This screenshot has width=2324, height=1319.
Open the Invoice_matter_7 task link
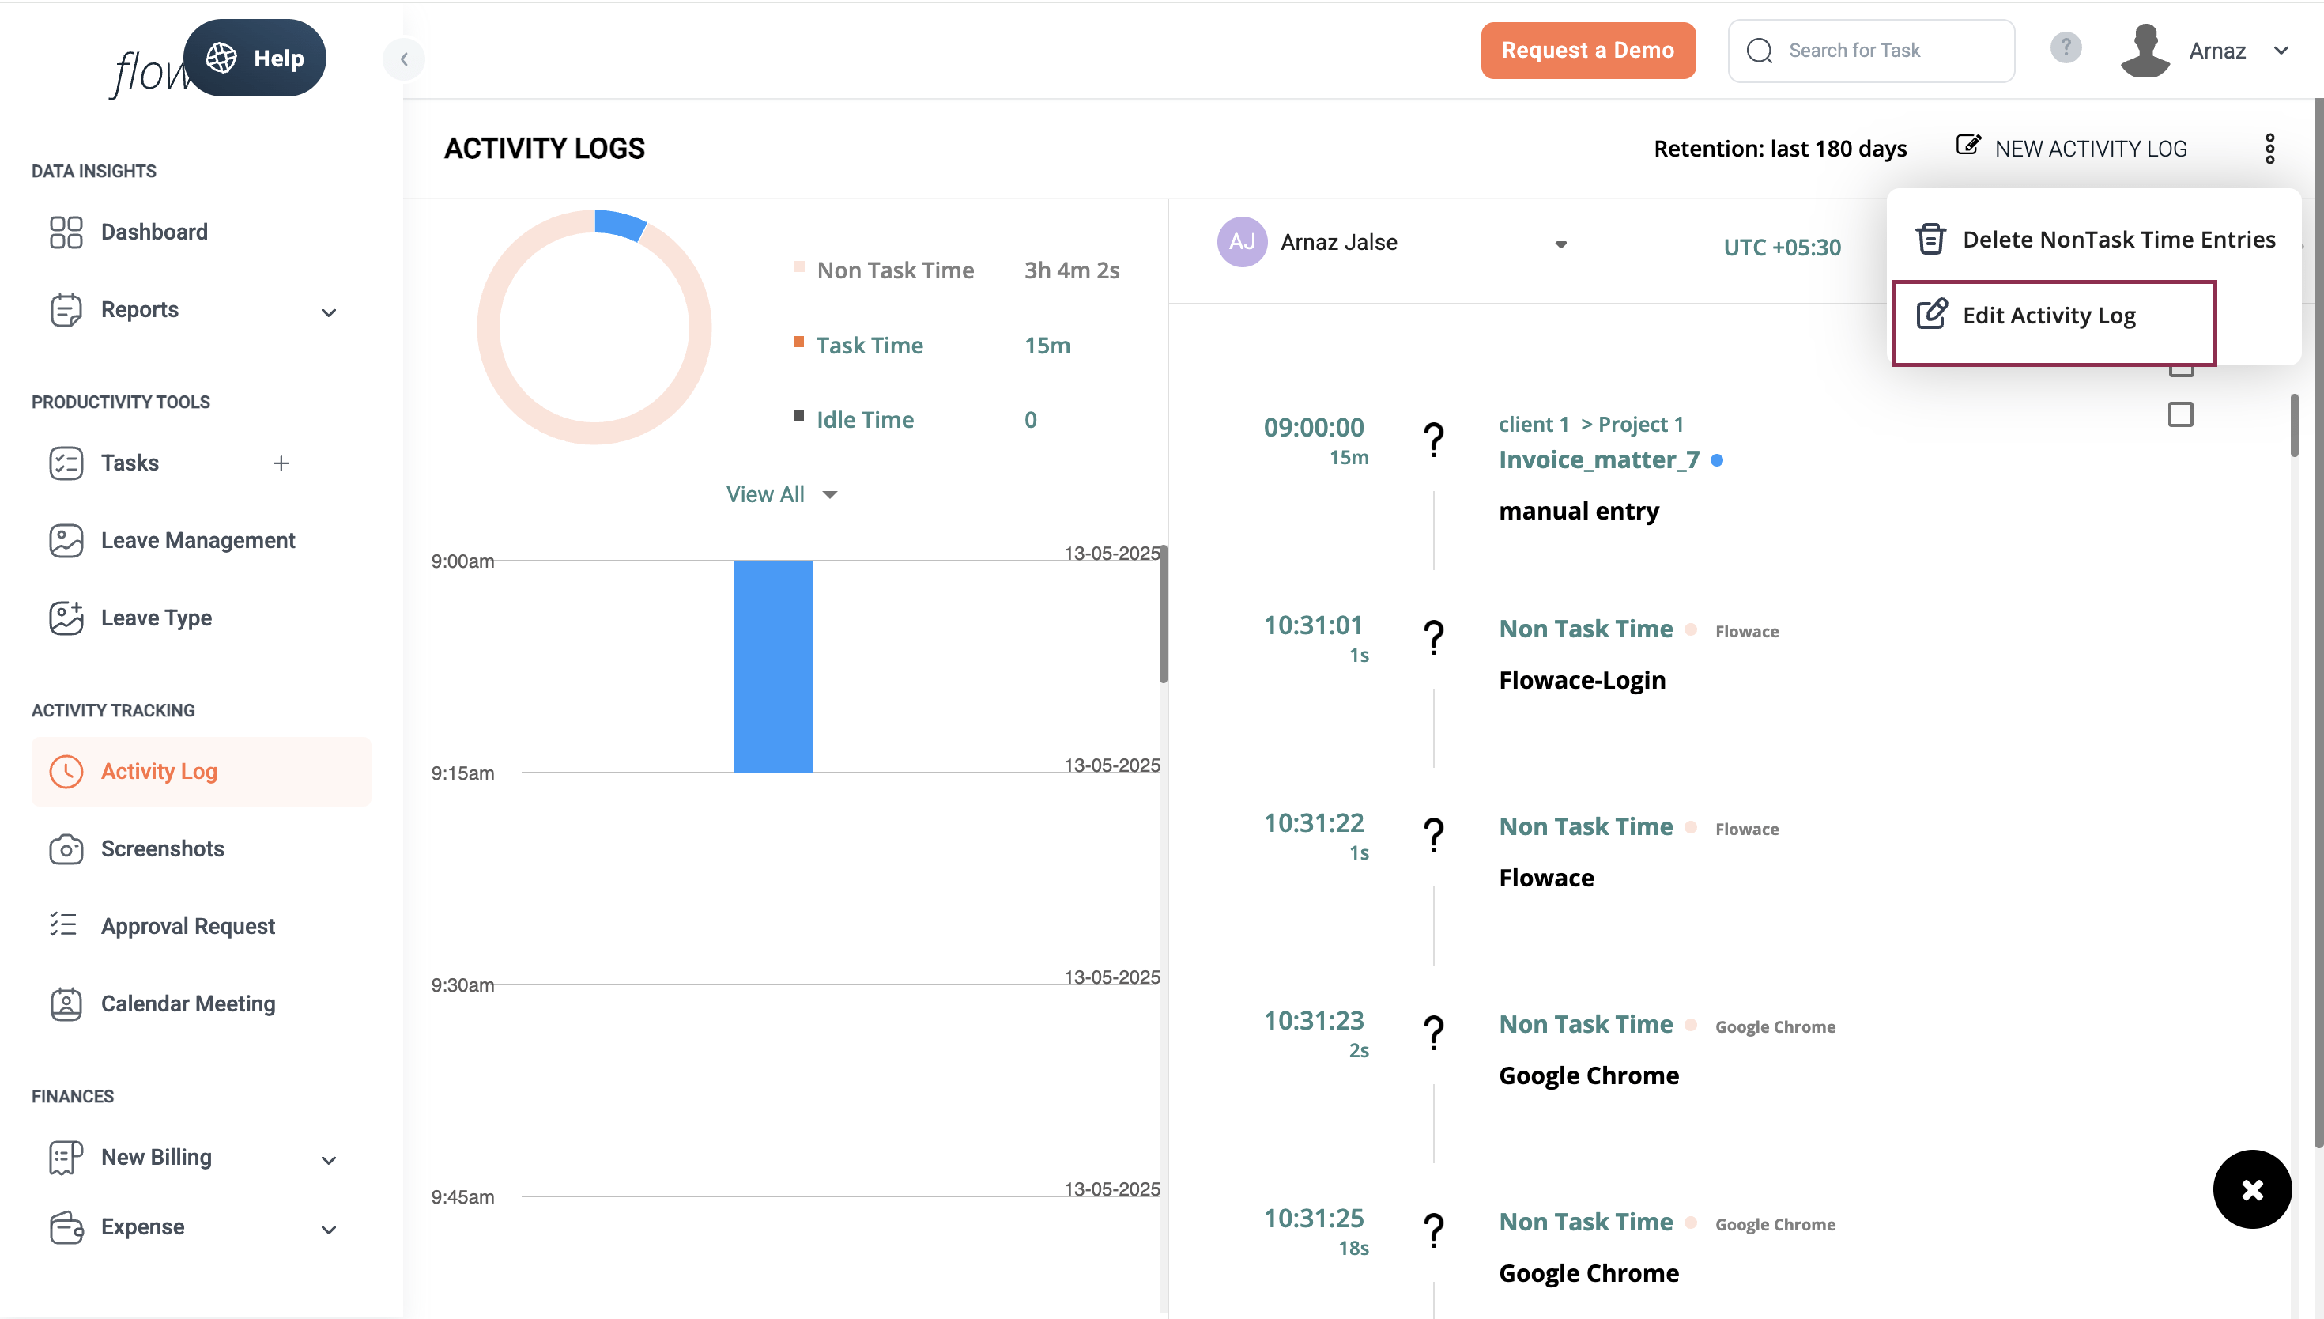point(1598,460)
